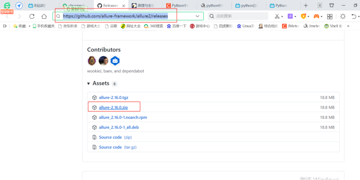Click the package icon beside allure_2.16.0-1_all.deb

point(94,127)
